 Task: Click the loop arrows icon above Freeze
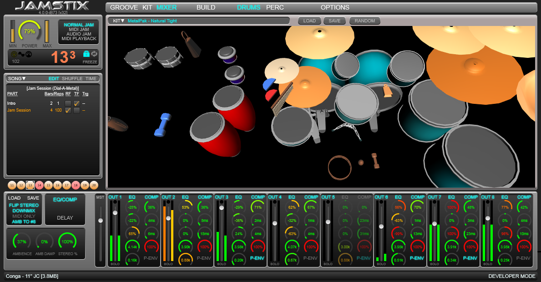click(x=94, y=54)
